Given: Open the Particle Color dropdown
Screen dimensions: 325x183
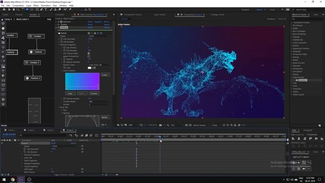Looking at the screenshot, I should coord(100,65).
